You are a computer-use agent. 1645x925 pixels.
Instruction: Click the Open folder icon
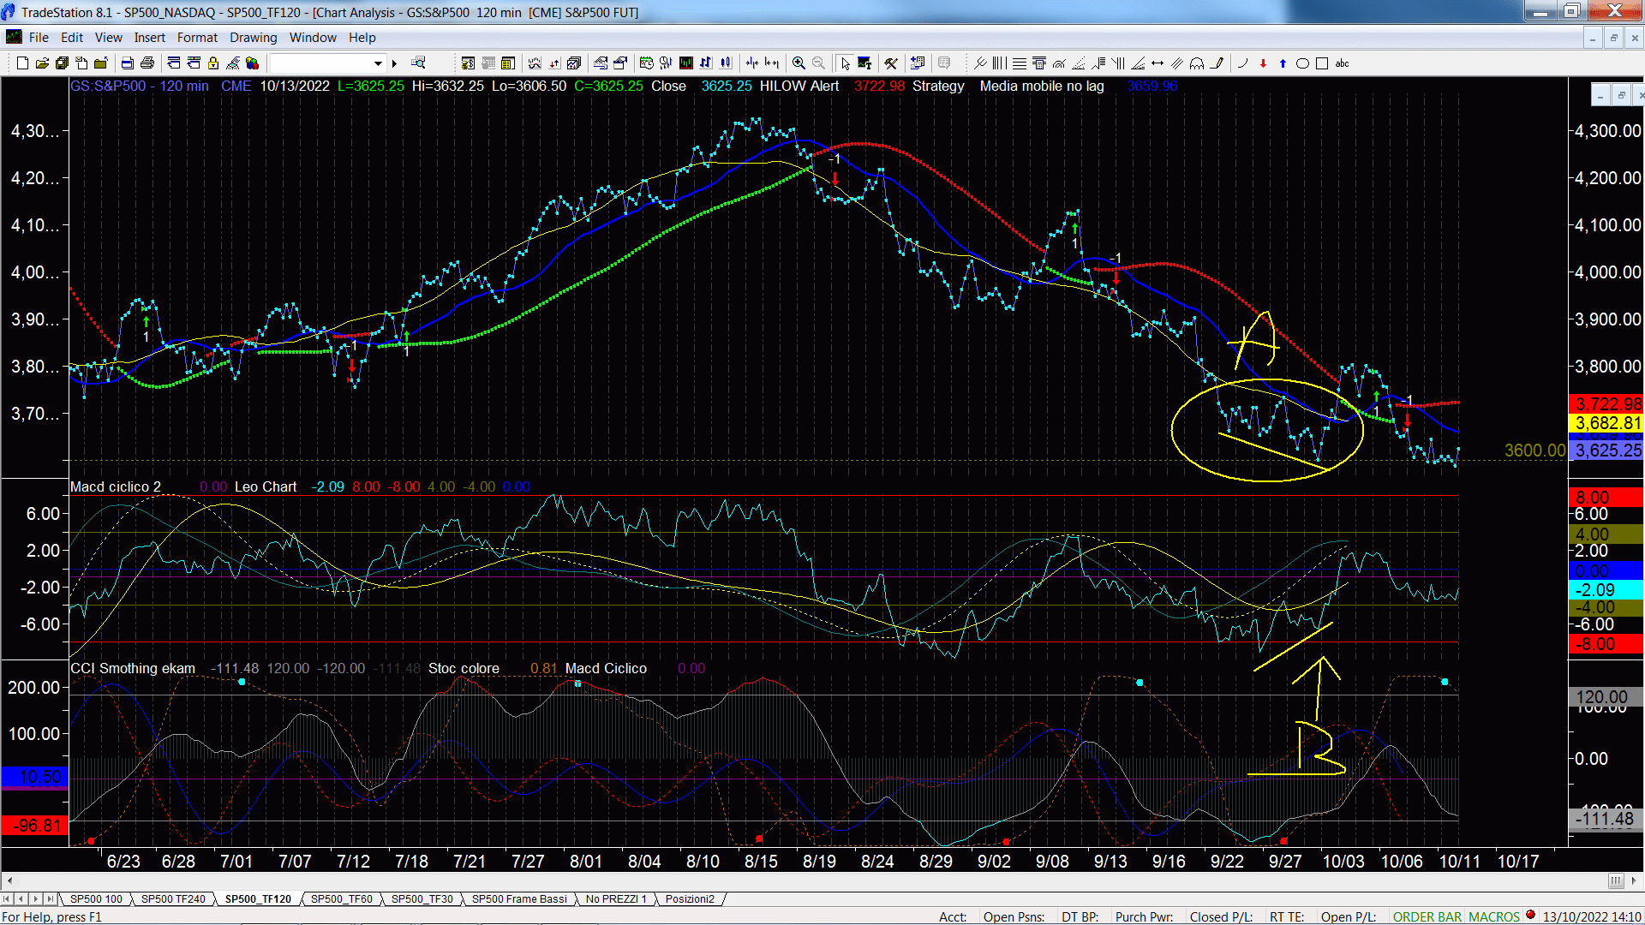[42, 63]
